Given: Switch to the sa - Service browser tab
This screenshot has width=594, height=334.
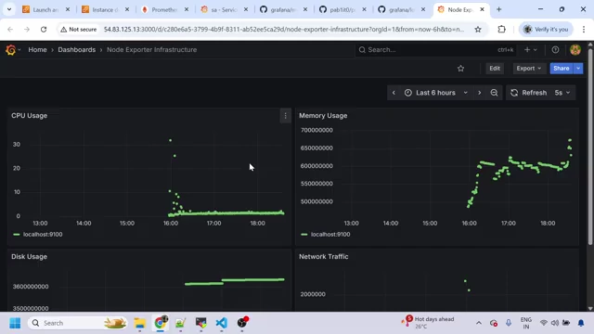Looking at the screenshot, I should pyautogui.click(x=224, y=10).
